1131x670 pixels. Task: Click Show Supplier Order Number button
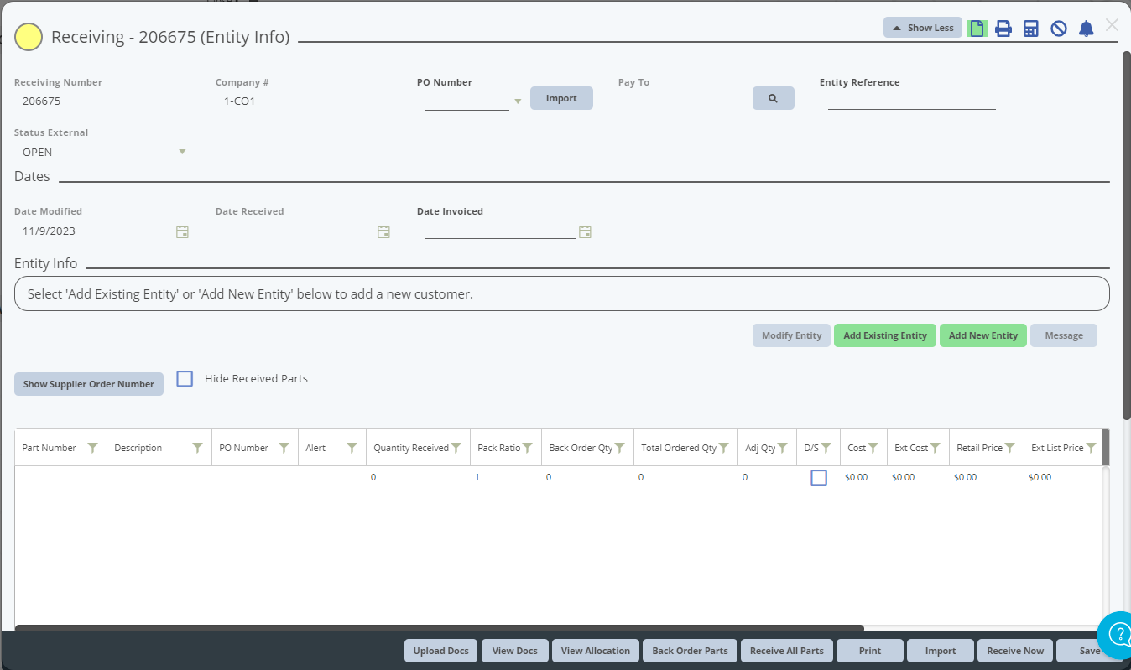[x=89, y=384]
